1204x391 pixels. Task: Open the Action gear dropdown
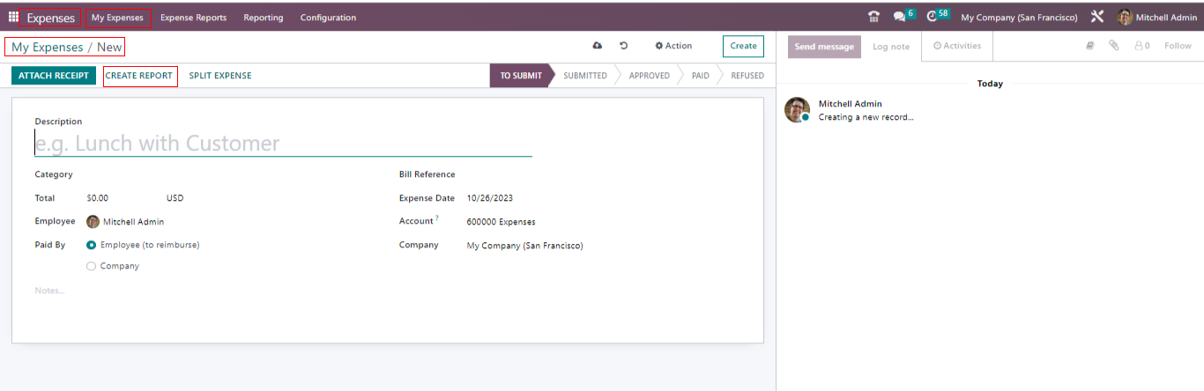673,46
